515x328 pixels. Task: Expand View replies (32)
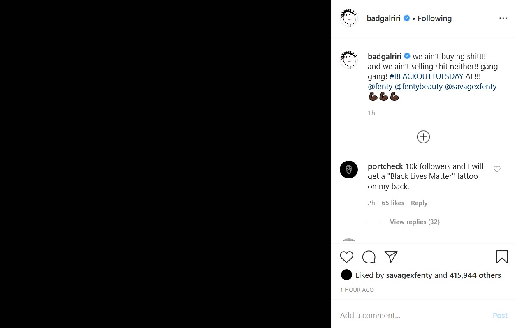(x=415, y=222)
